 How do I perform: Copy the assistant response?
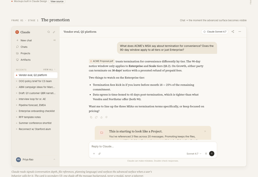(x=91, y=117)
